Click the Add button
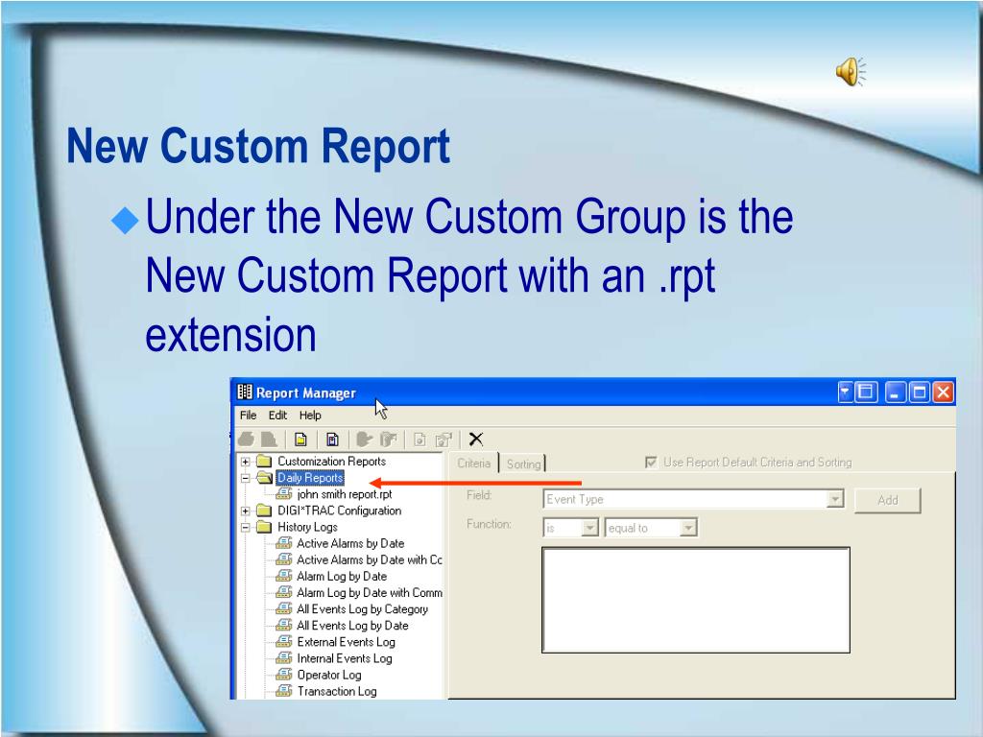This screenshot has height=737, width=983. pos(888,500)
